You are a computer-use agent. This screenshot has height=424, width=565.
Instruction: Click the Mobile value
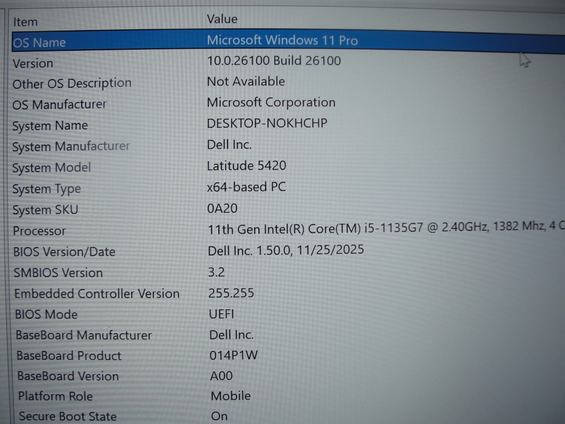231,396
